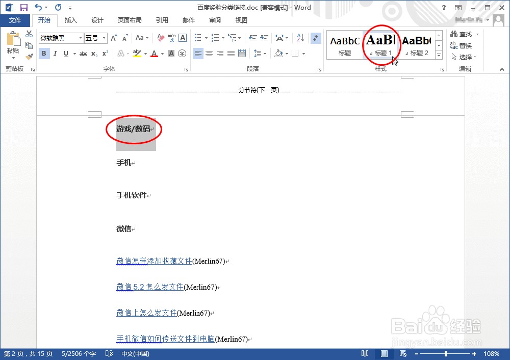Click the Save floppy disk icon
510x360 pixels.
24,8
